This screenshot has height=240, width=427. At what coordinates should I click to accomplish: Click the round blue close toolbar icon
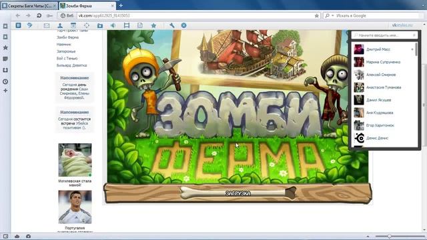tap(184, 25)
